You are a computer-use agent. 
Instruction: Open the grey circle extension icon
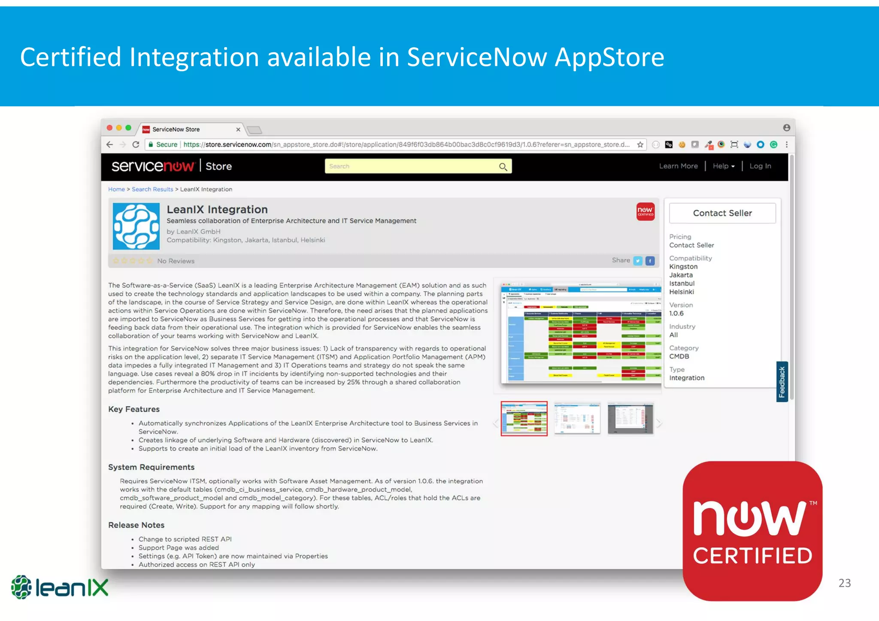click(655, 145)
